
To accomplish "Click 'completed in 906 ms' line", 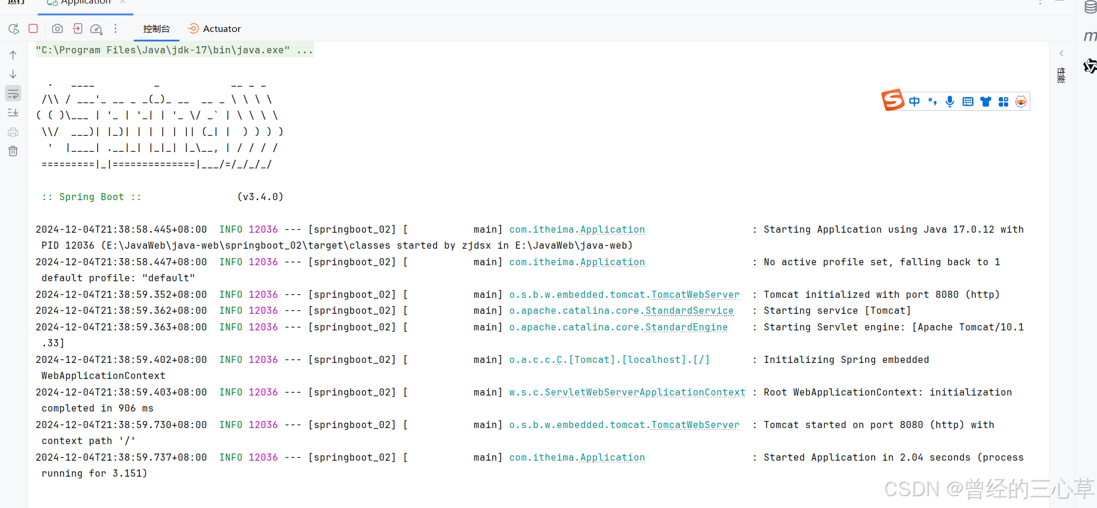I will 98,409.
